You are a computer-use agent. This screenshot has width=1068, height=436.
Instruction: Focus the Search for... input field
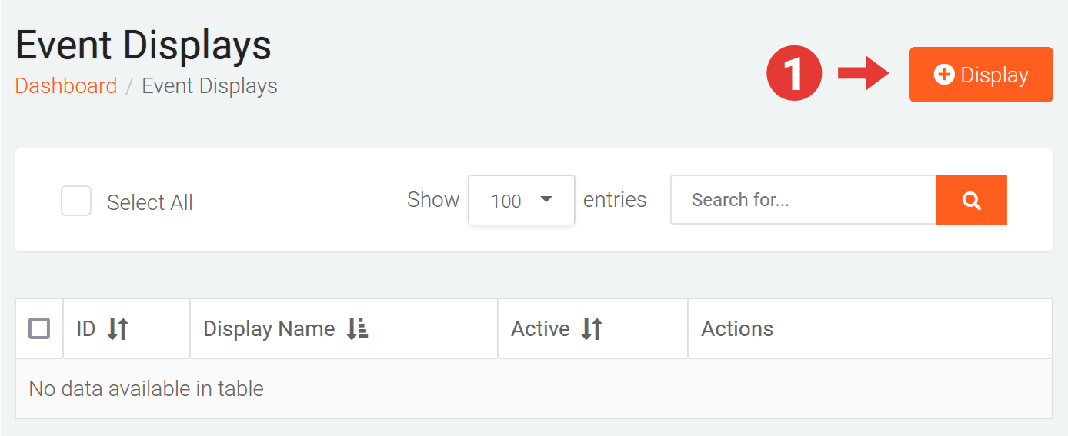803,200
